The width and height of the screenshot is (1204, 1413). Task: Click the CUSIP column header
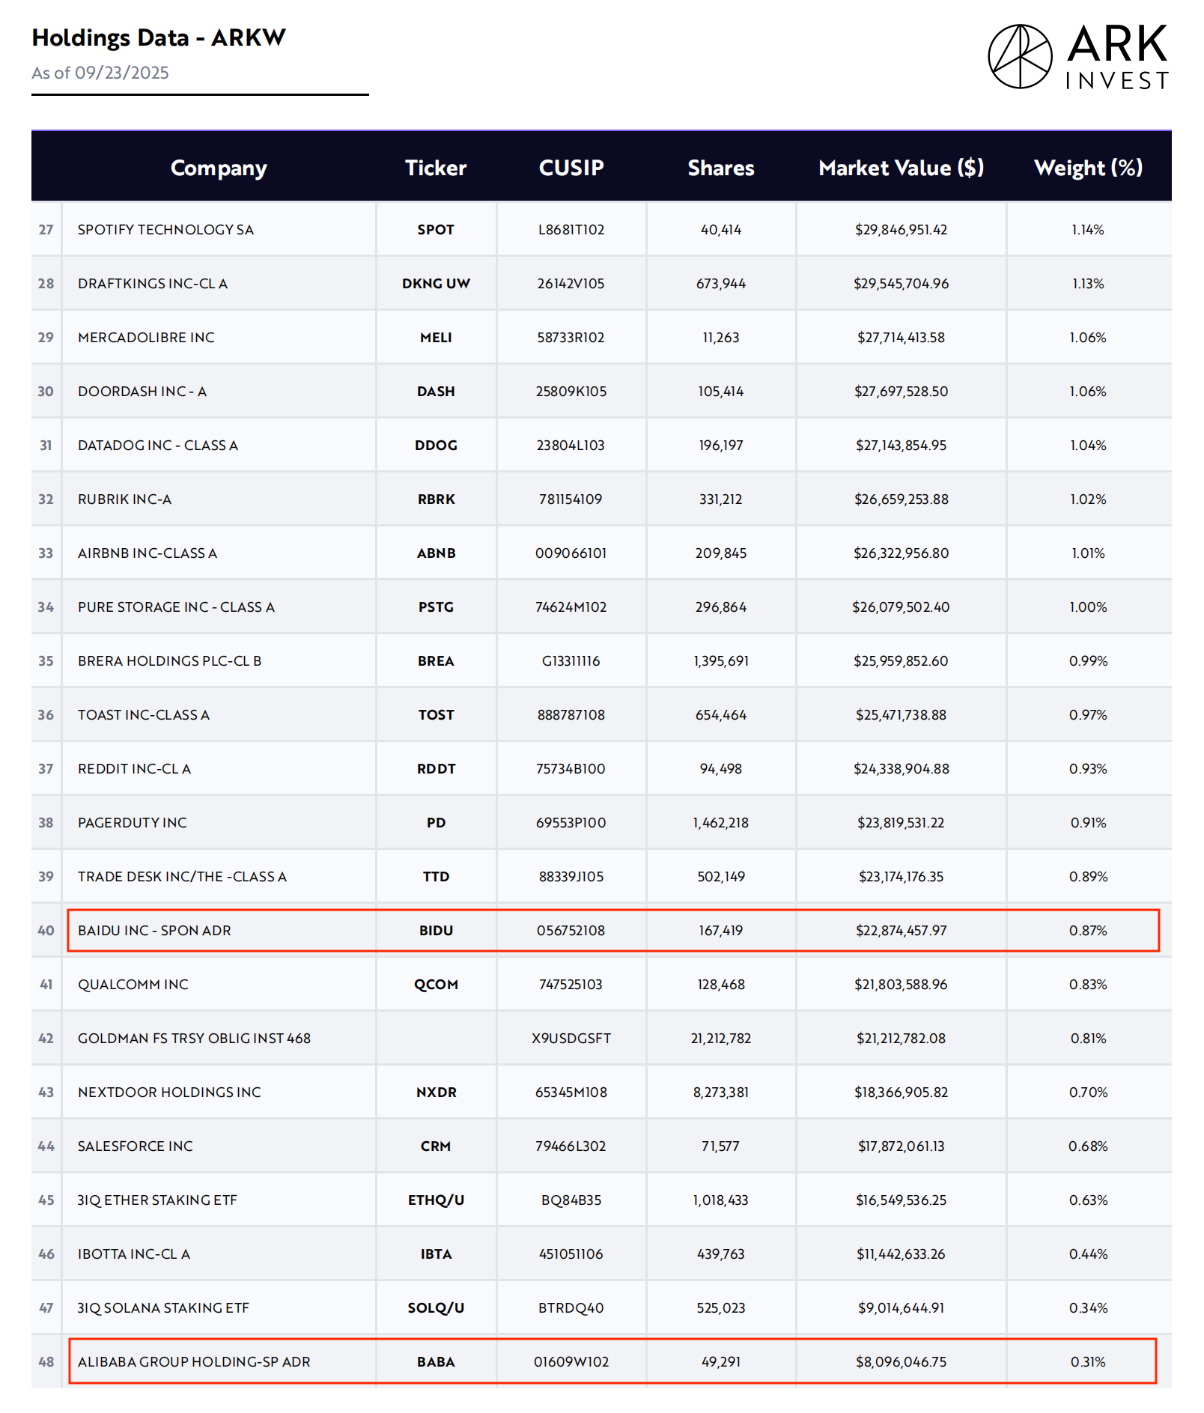pyautogui.click(x=571, y=168)
